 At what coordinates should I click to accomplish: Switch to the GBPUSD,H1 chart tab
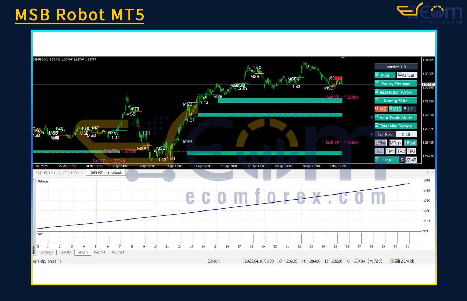73,173
